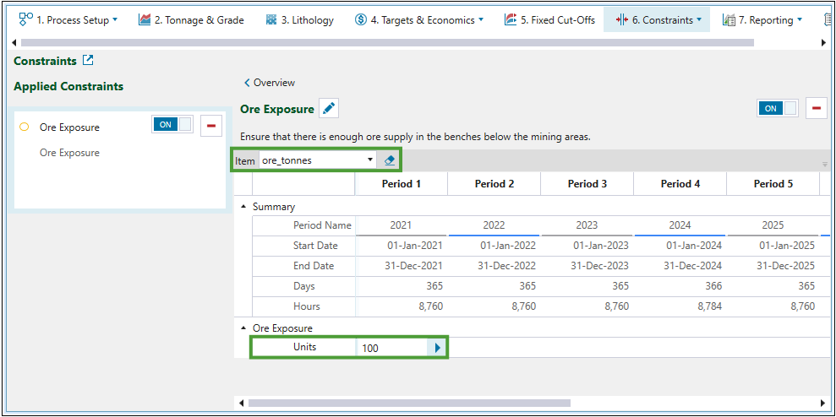Screen dimensions: 836x417
Task: Click the 01-Jan-2022 start date cell
Action: click(494, 246)
